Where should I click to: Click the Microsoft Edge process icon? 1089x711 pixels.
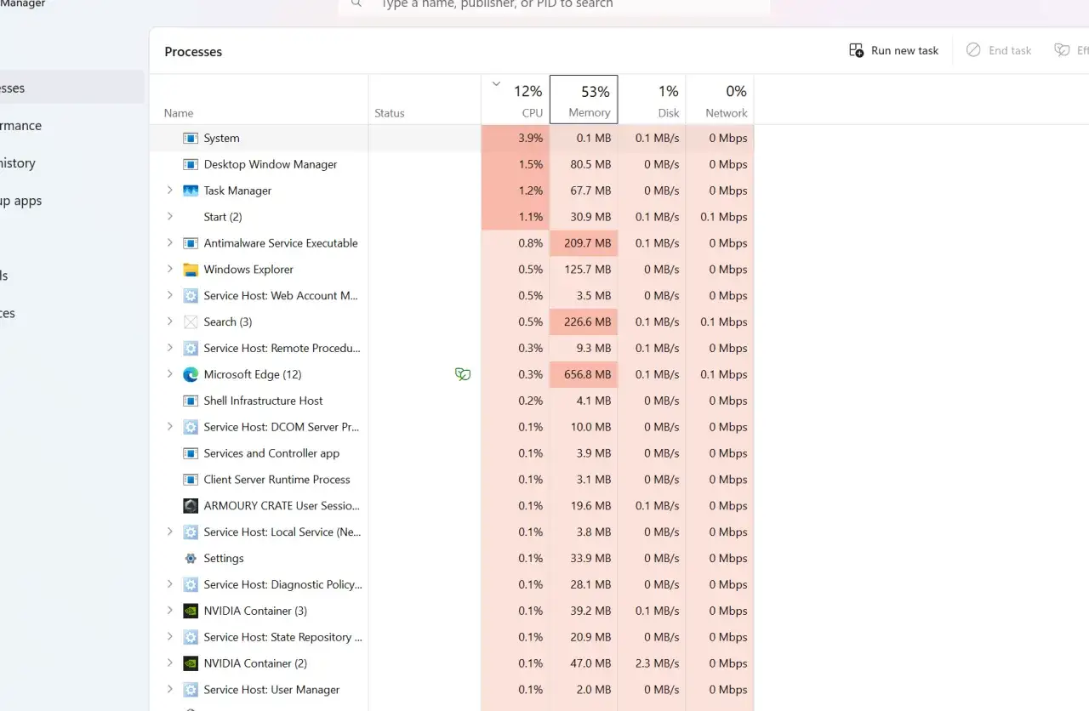191,374
